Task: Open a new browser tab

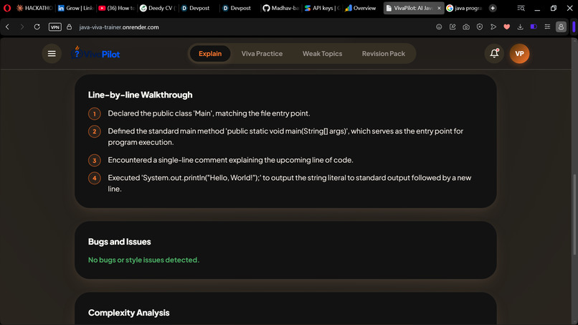Action: (493, 8)
